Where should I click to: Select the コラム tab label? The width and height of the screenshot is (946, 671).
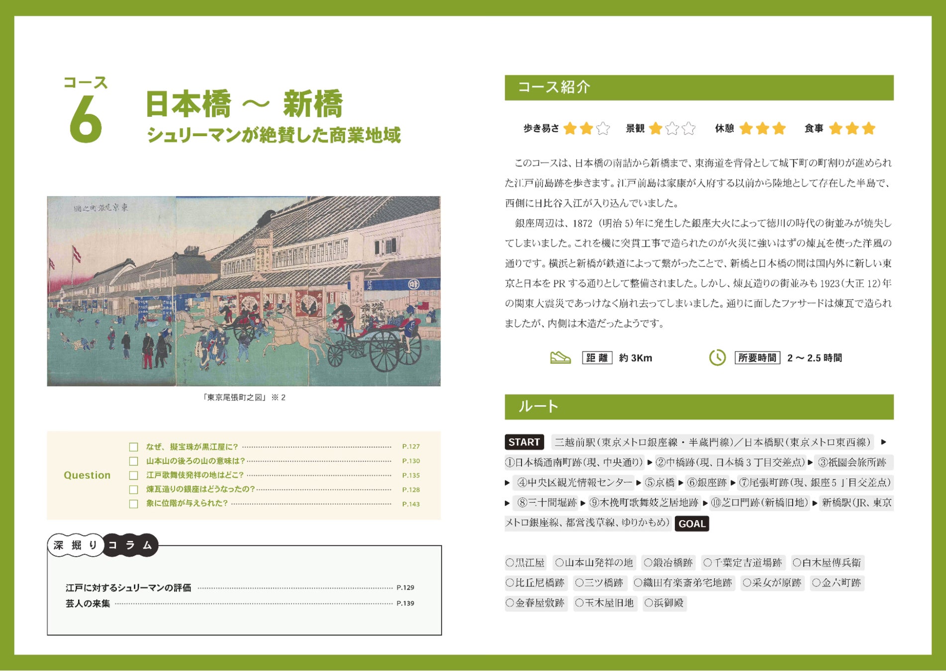pos(130,545)
